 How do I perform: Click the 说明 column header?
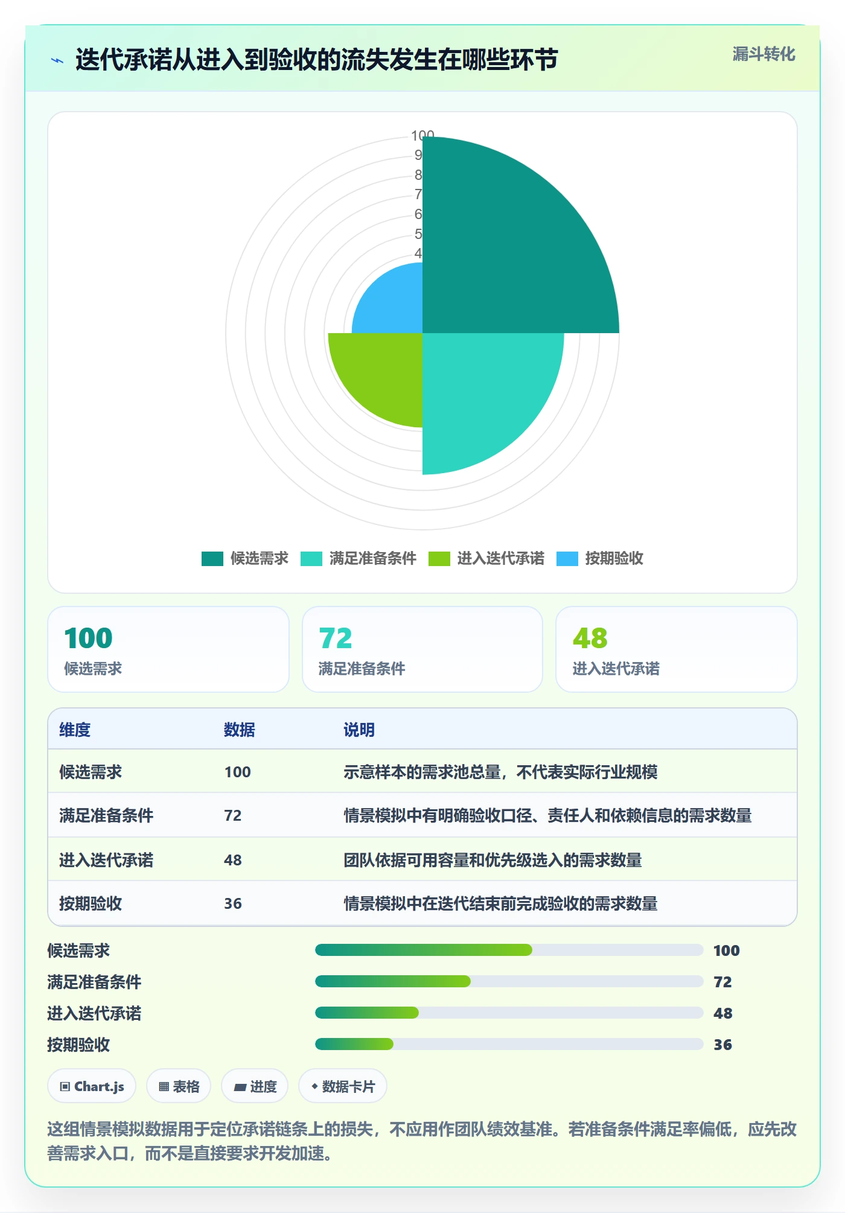click(359, 730)
